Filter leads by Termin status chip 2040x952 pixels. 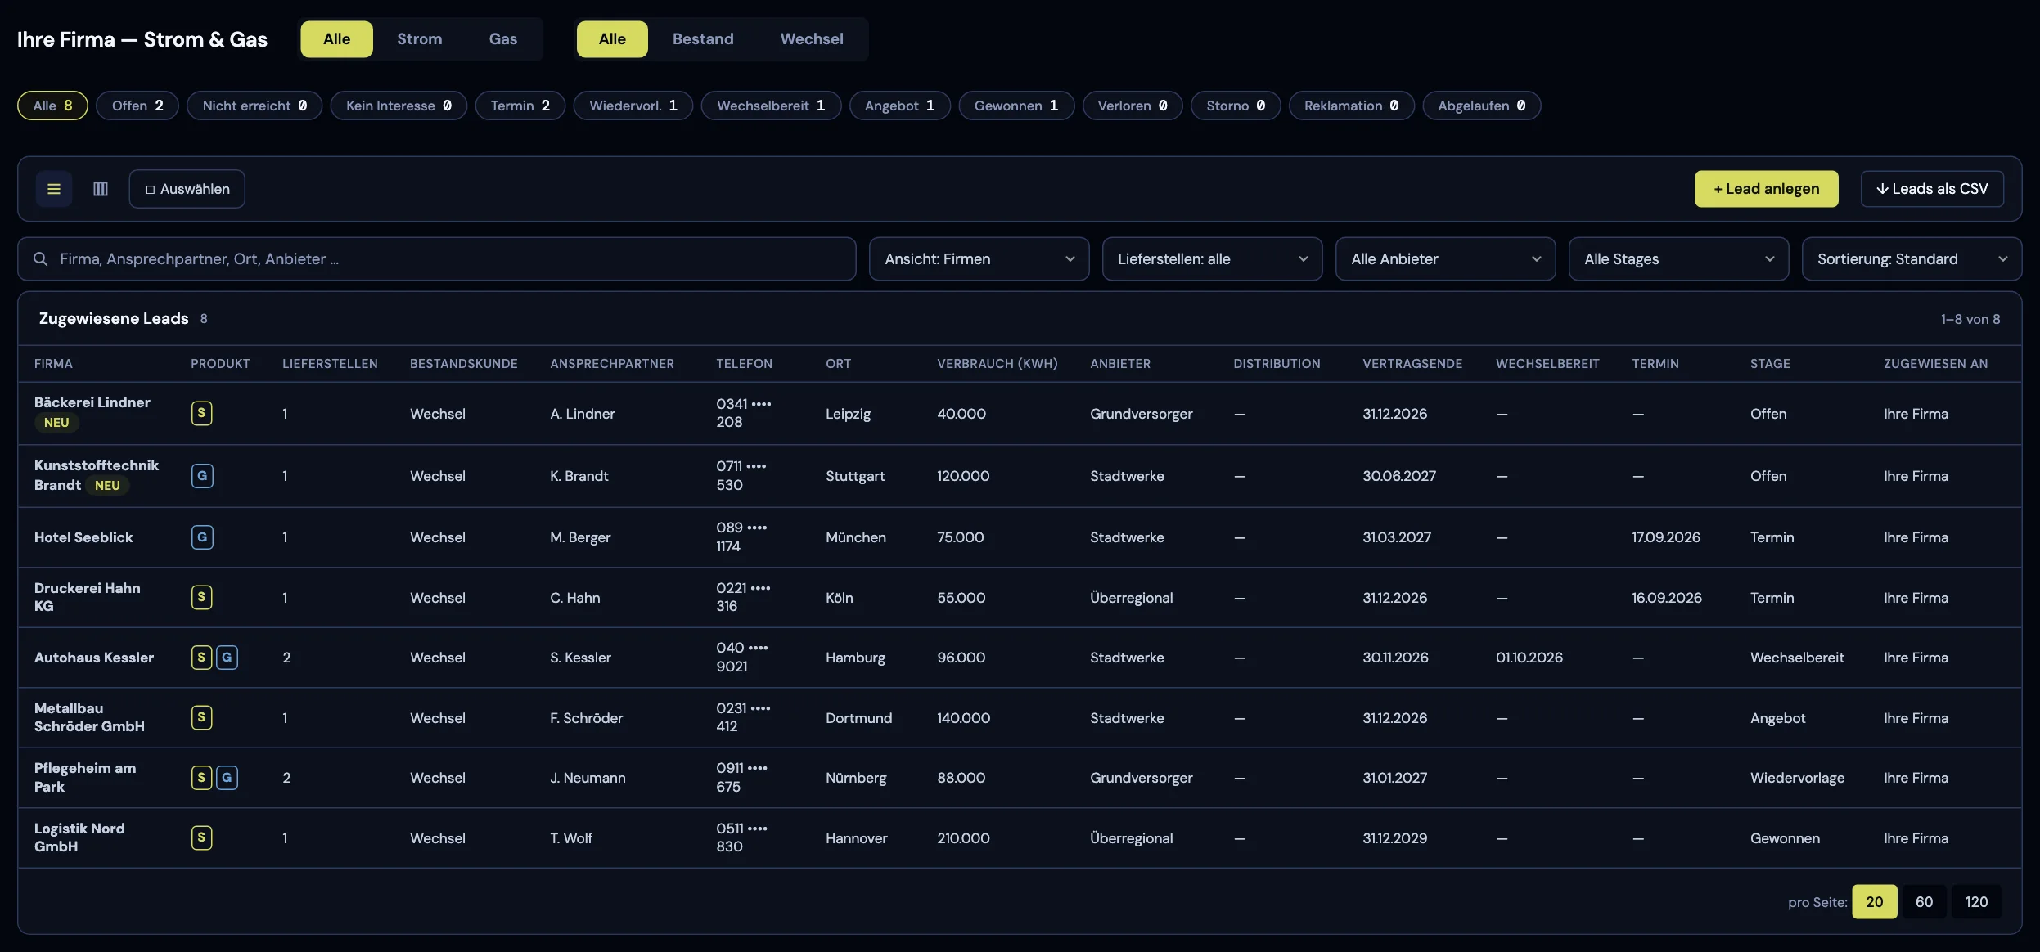520,106
